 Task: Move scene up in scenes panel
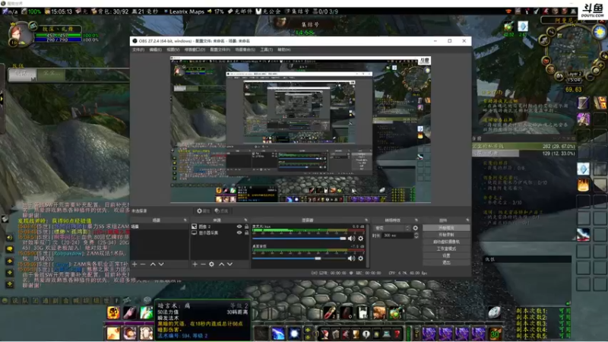(x=153, y=264)
